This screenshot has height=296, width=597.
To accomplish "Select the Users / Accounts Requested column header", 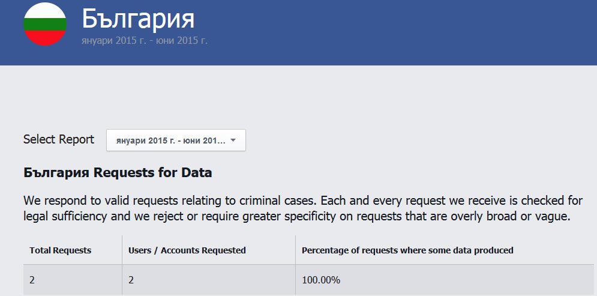I will tap(187, 250).
